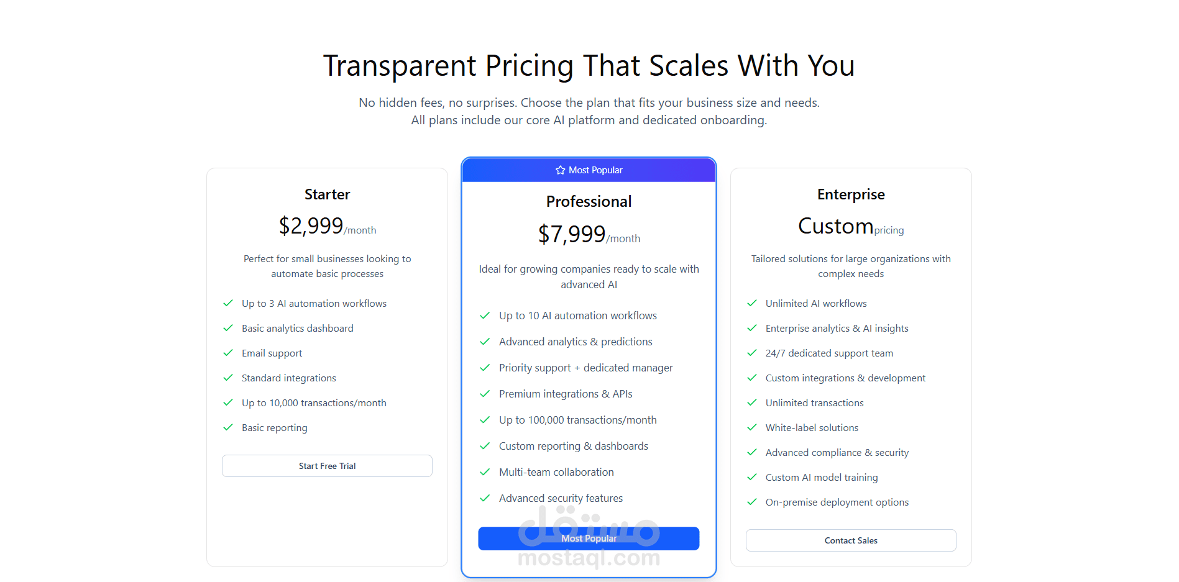
Task: Select the Enterprise plan heading
Action: 851,194
